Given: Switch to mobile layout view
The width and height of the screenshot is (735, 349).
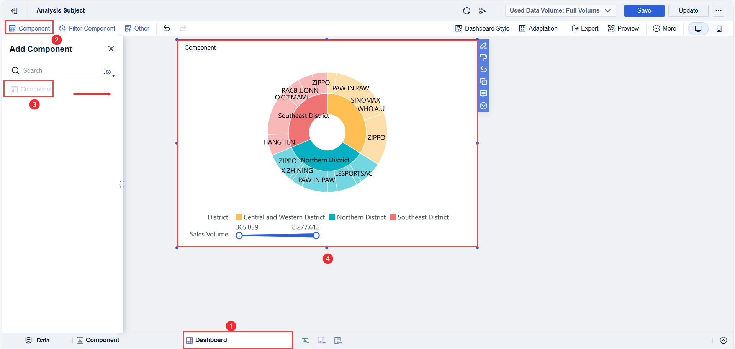Looking at the screenshot, I should click(719, 29).
